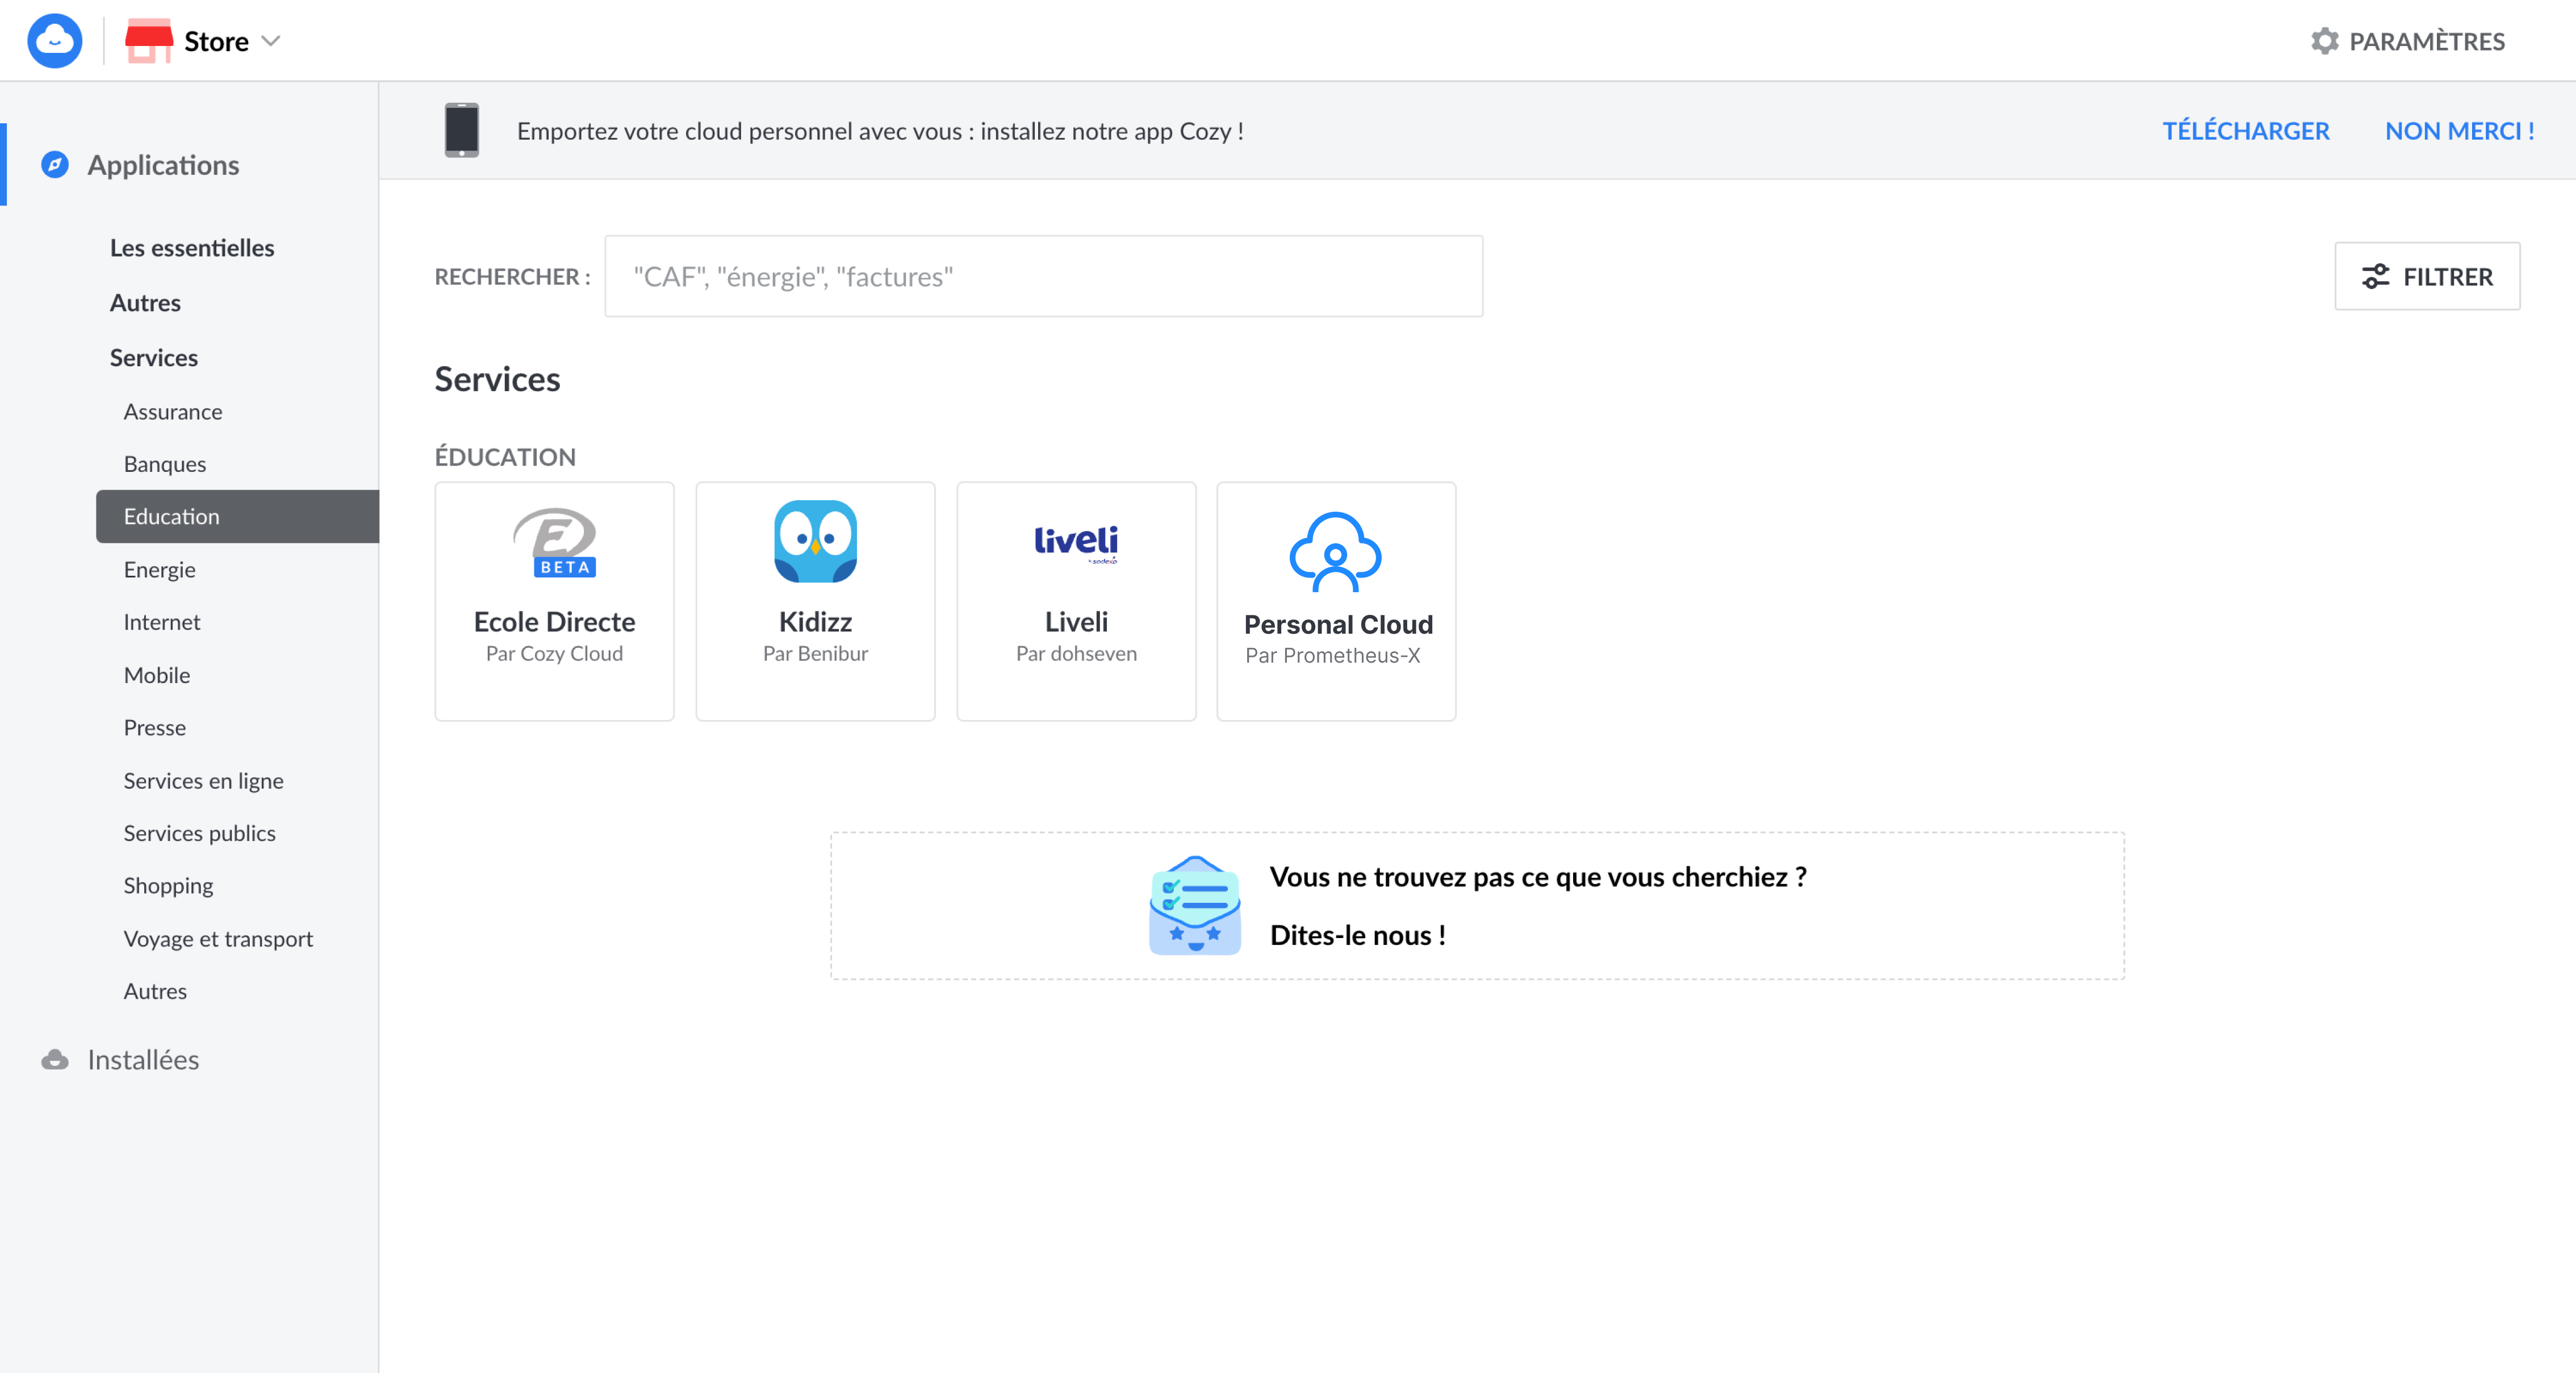Select Les essentielles category
This screenshot has height=1373, width=2576.
(x=192, y=247)
